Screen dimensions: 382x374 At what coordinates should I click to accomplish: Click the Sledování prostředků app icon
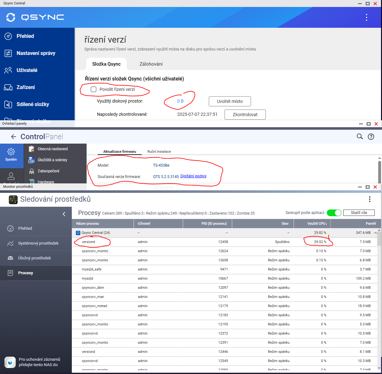tap(13, 199)
